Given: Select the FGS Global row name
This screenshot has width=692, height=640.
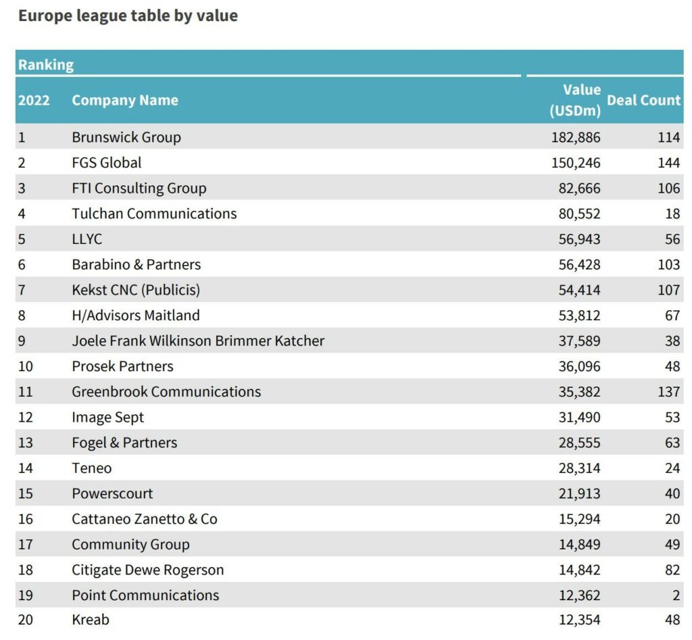Looking at the screenshot, I should click(107, 163).
